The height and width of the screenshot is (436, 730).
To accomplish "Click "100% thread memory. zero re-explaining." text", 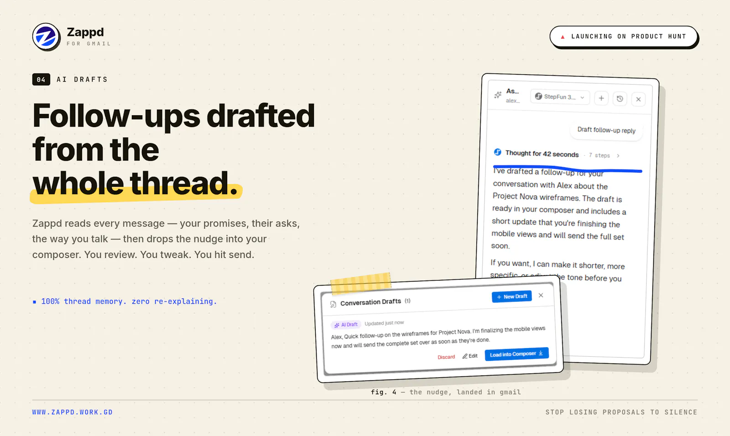I will coord(129,302).
